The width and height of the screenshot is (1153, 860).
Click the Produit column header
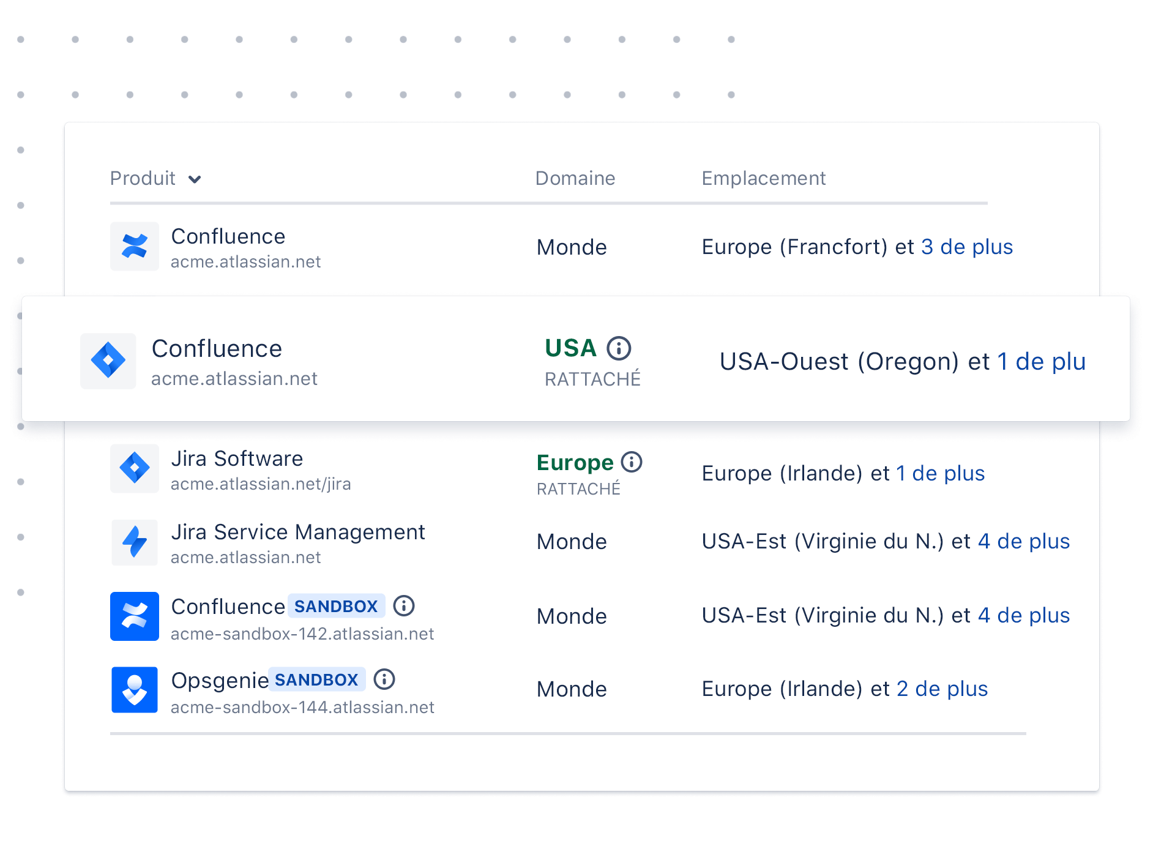tap(143, 178)
